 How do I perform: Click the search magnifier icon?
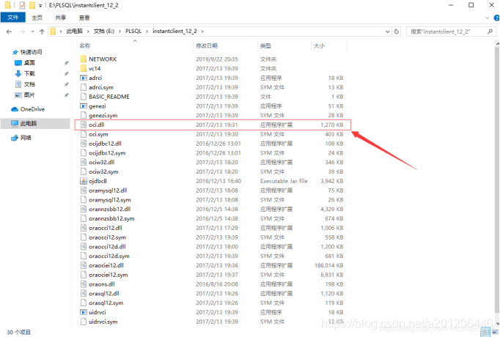(x=490, y=32)
